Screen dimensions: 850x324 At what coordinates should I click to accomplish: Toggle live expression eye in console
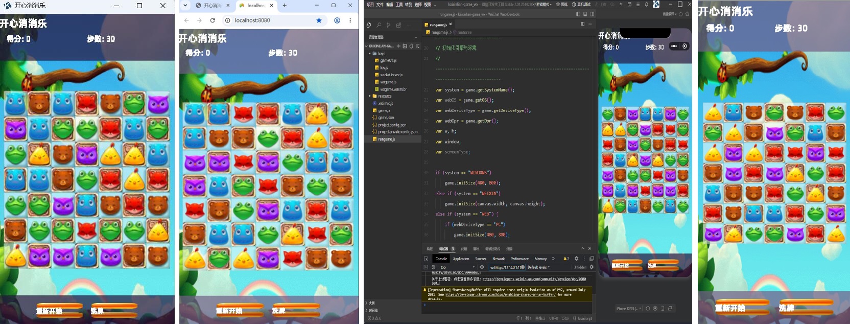click(482, 267)
